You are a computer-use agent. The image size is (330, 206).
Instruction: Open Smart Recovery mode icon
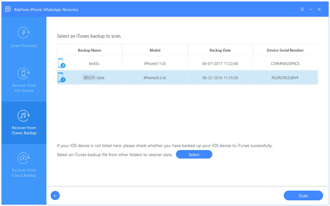coord(23,33)
